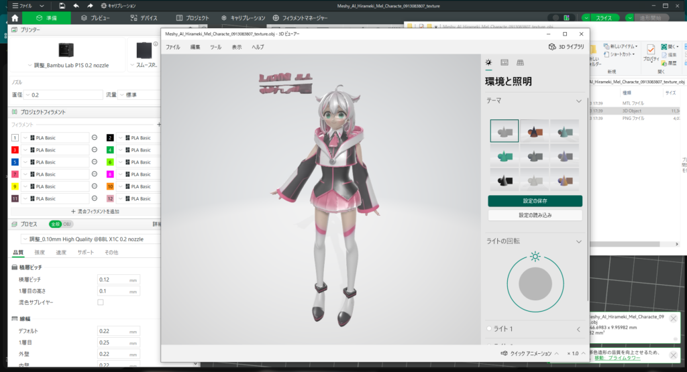Open the 3D ライブラリ

pyautogui.click(x=566, y=46)
